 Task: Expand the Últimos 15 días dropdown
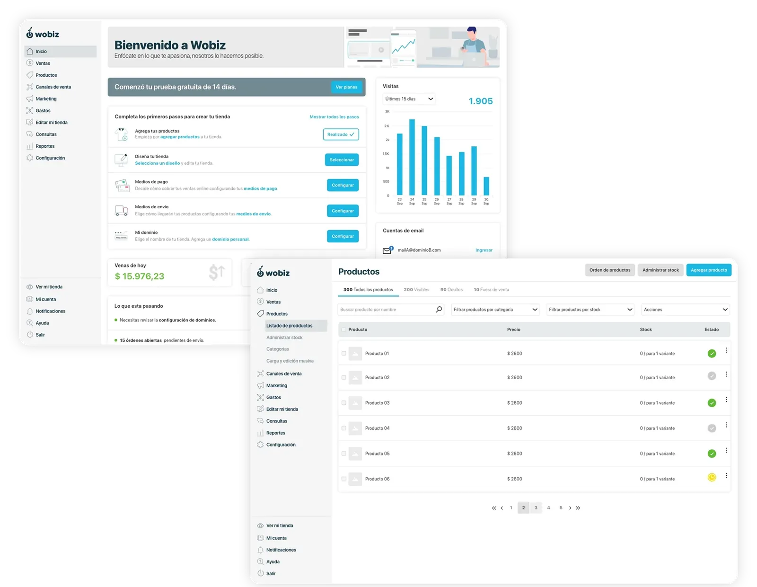[409, 99]
